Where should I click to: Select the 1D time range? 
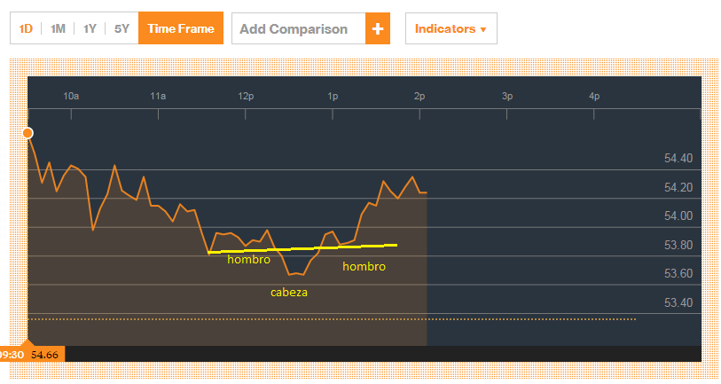(x=26, y=28)
